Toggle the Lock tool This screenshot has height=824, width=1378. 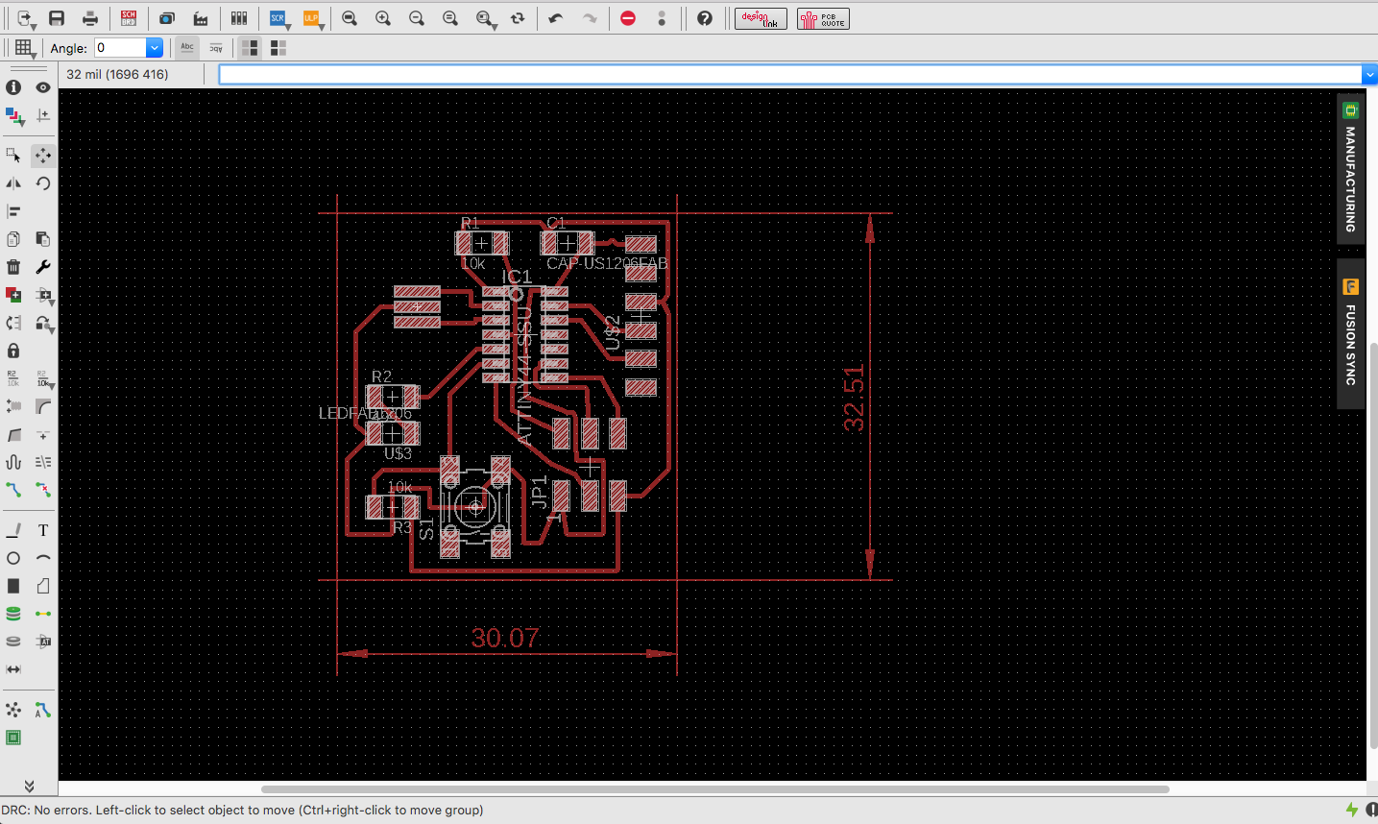click(13, 351)
